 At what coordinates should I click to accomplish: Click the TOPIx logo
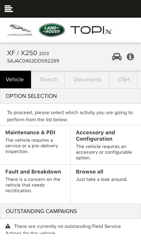[x=91, y=30]
